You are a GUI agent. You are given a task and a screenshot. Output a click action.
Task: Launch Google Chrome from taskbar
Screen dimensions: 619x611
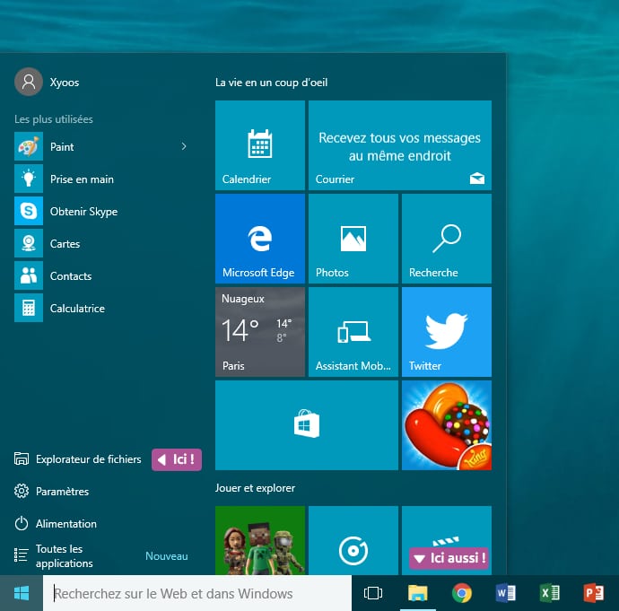[x=462, y=593]
